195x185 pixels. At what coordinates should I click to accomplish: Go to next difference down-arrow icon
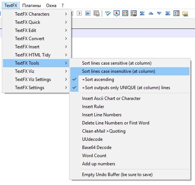pyautogui.click(x=159, y=13)
